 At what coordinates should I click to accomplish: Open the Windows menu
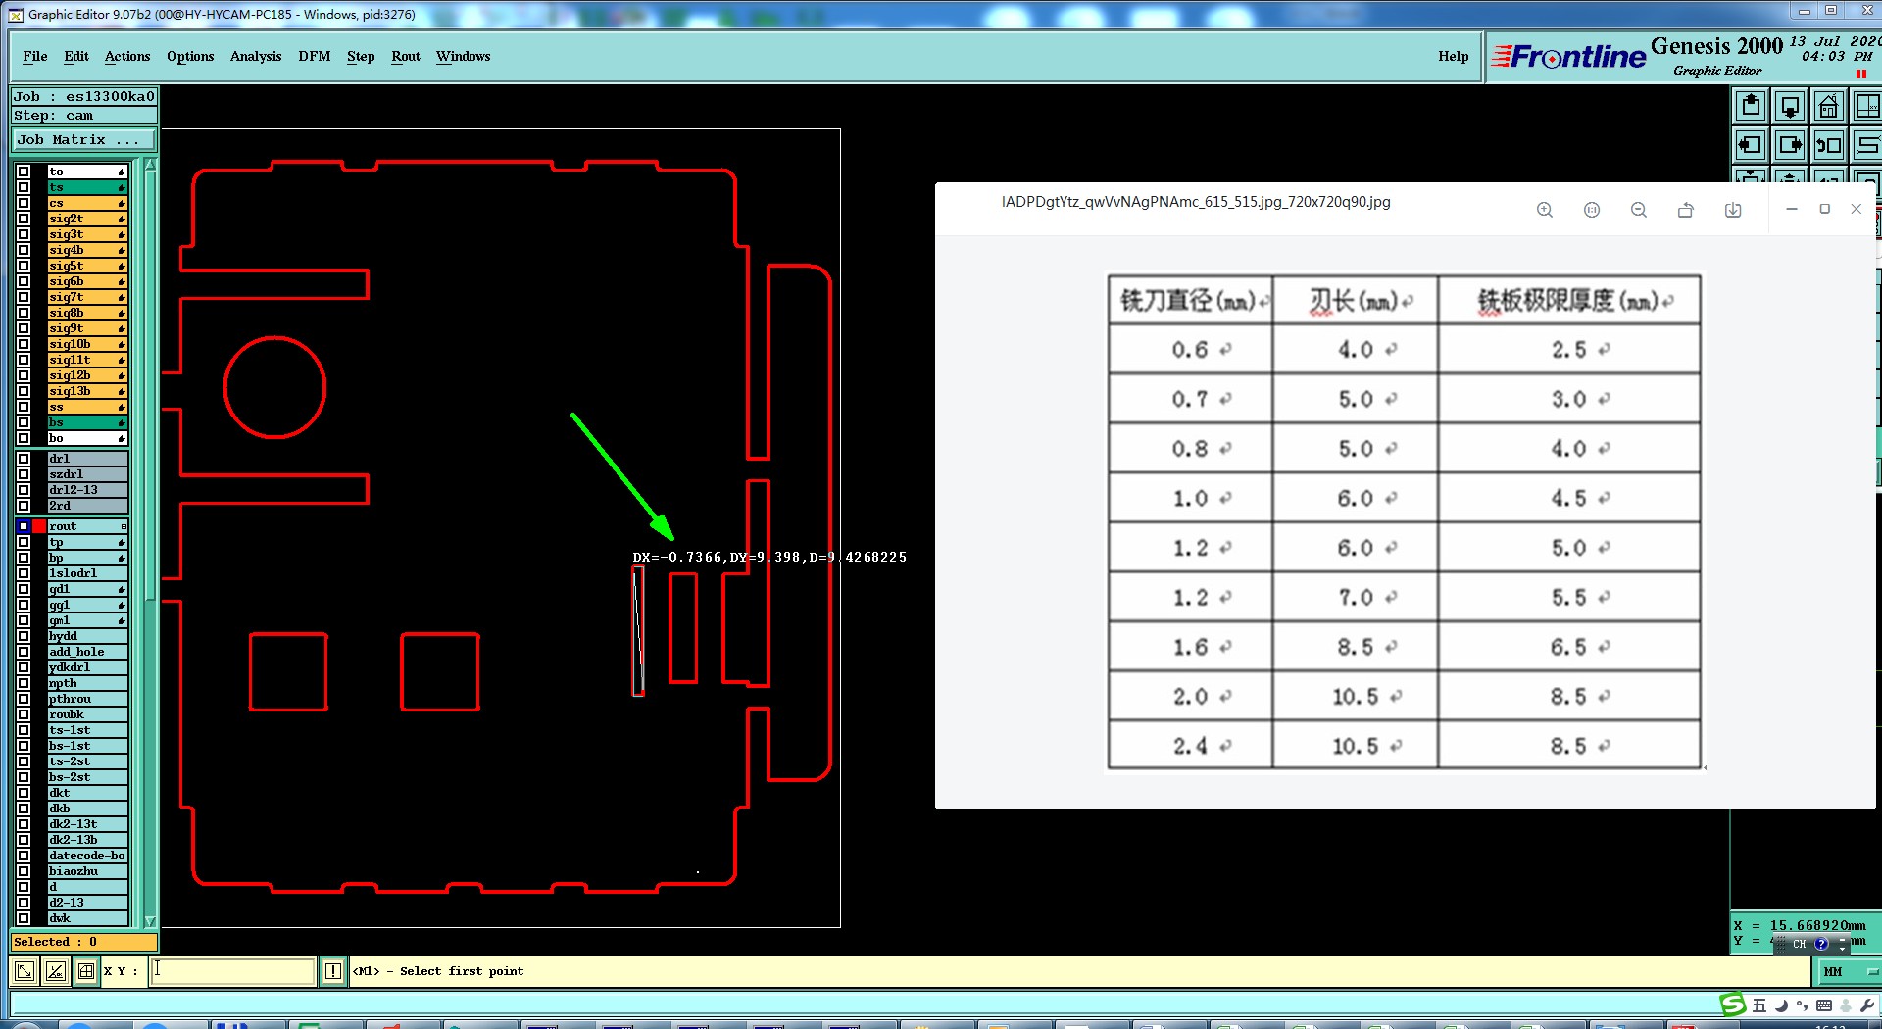pos(464,56)
